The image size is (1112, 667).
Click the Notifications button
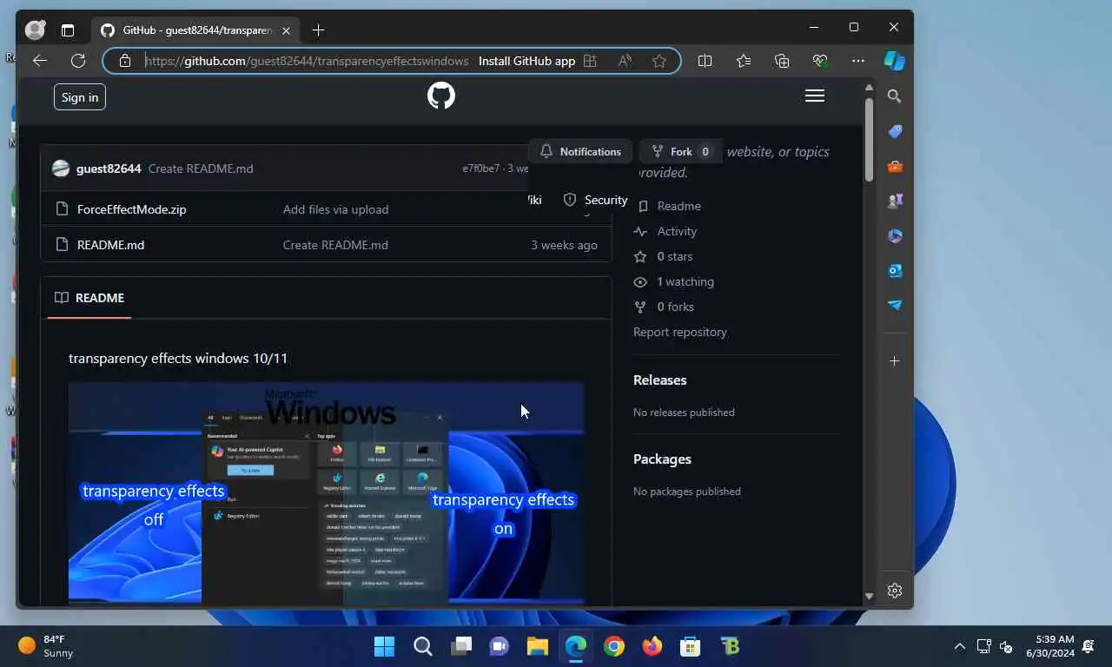point(580,151)
